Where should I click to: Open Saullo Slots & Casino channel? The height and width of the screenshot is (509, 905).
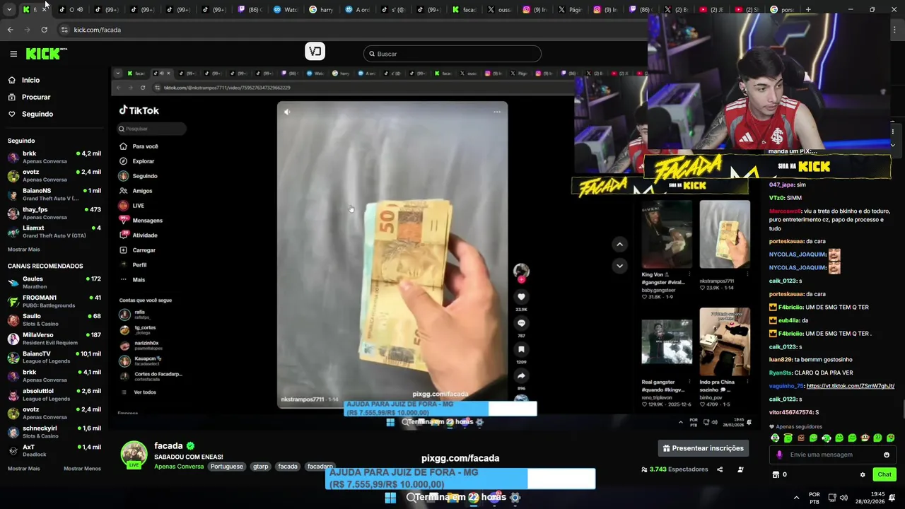[54, 320]
